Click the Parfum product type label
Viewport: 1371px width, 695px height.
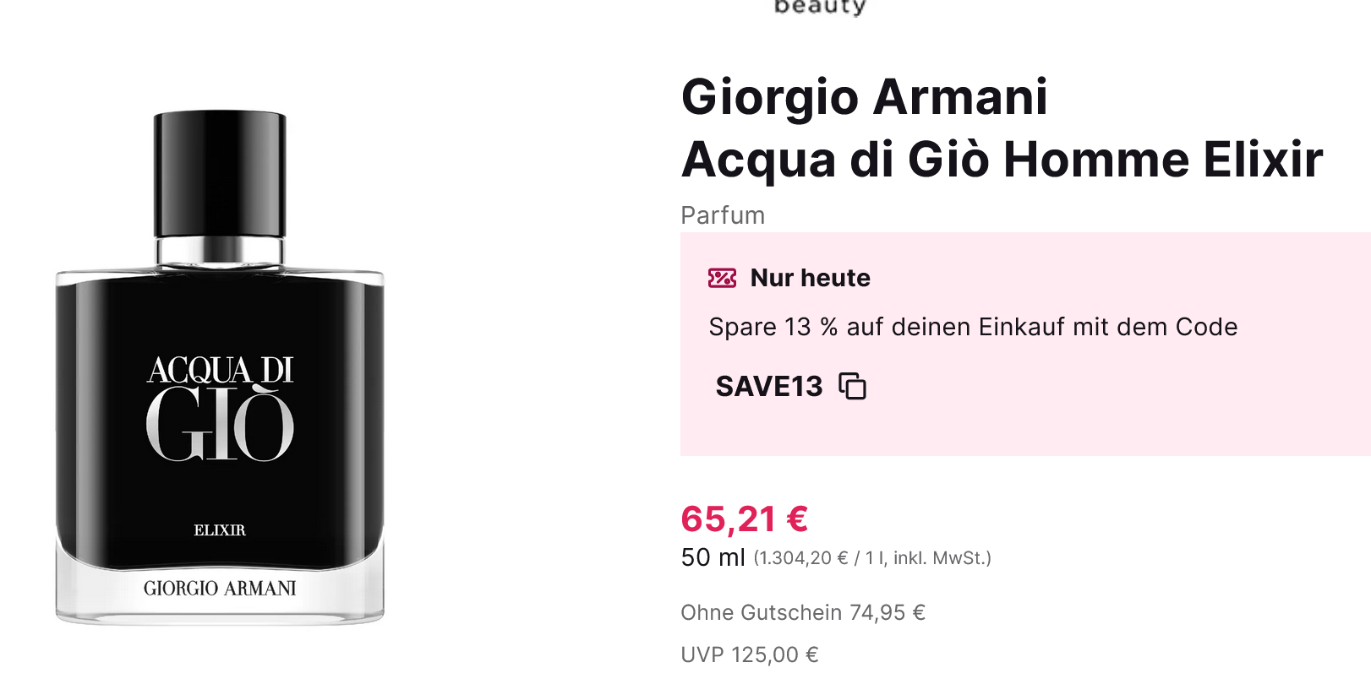723,215
